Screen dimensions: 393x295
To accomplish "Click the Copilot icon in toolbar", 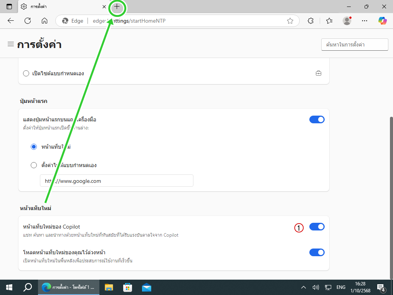I will pyautogui.click(x=382, y=21).
